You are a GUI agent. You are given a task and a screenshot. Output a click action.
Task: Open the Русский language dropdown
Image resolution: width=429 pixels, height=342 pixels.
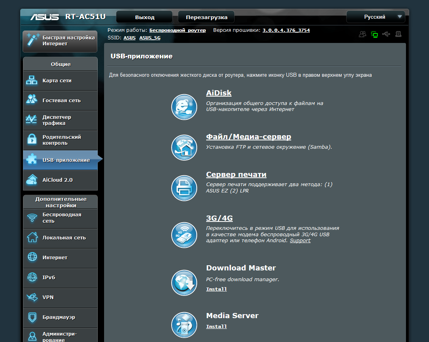pyautogui.click(x=376, y=17)
